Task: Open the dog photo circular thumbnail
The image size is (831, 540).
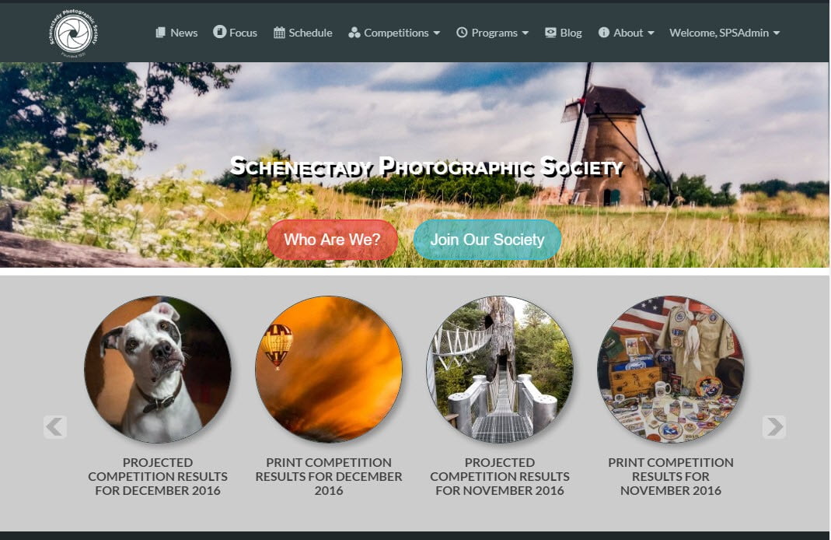Action: point(158,370)
